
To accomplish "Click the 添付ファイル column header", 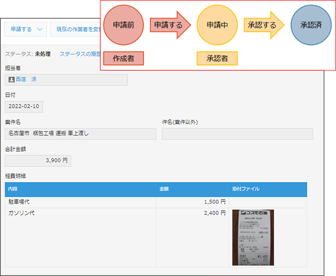I will [x=246, y=189].
